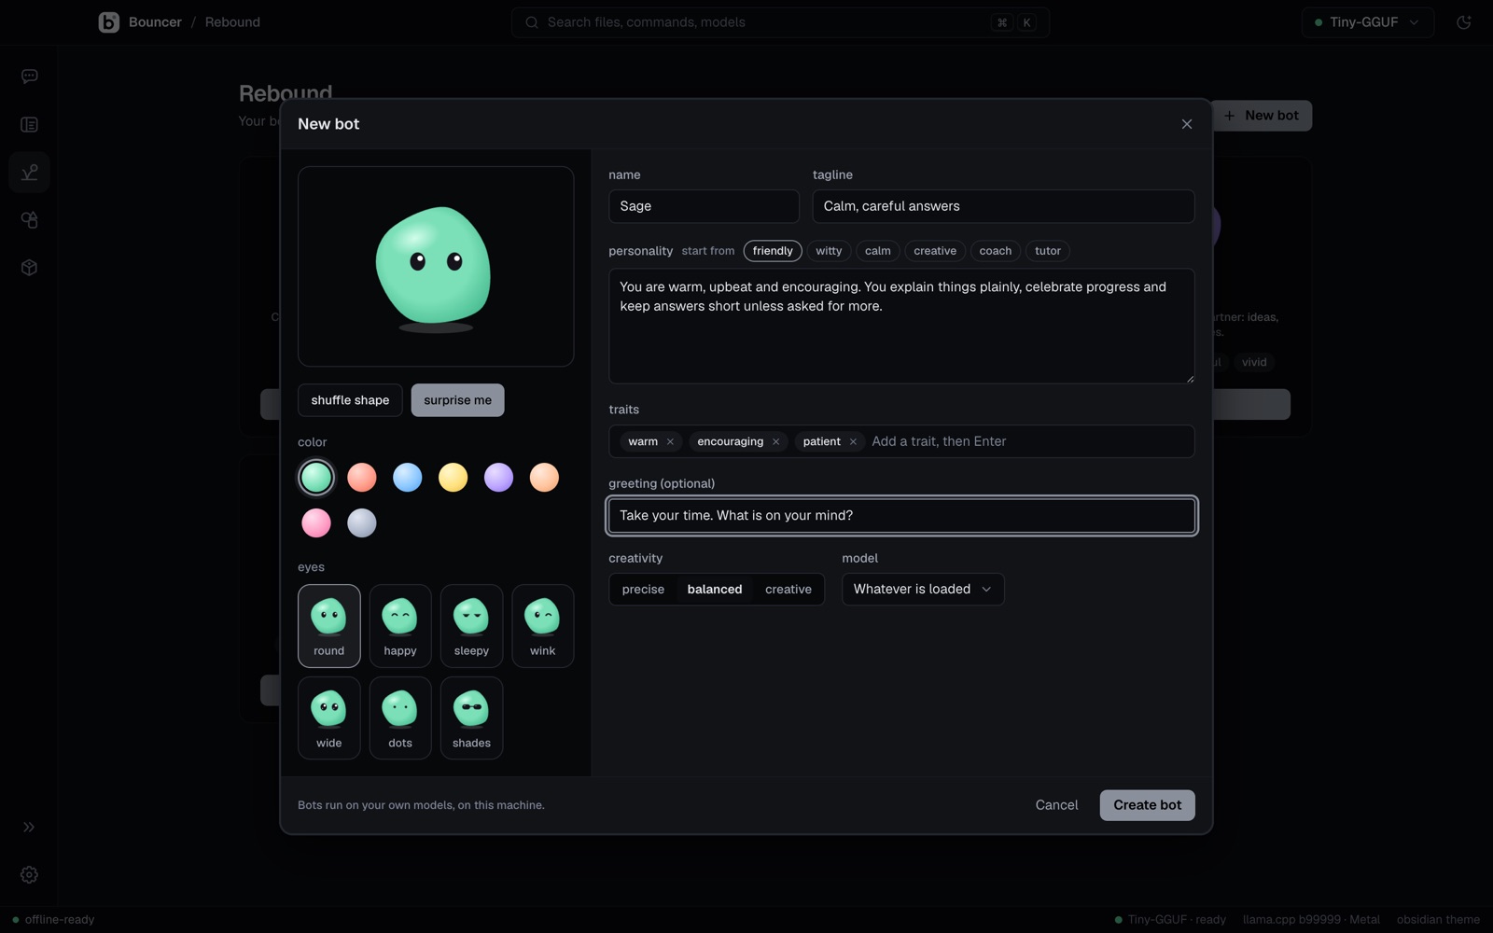The height and width of the screenshot is (933, 1493).
Task: Select the wink eyes style
Action: 542,626
